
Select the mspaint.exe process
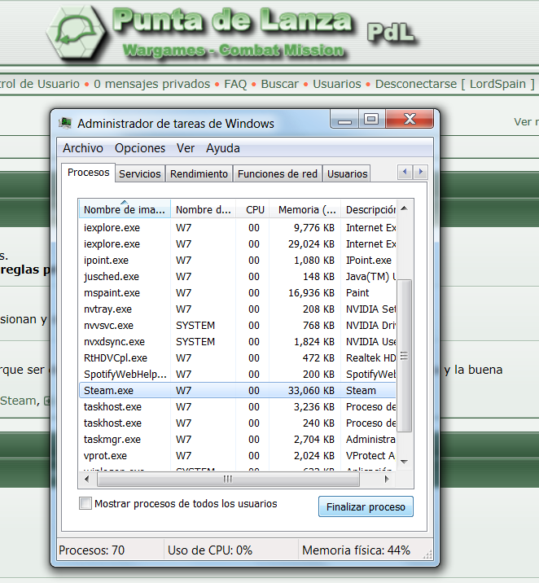coord(237,292)
